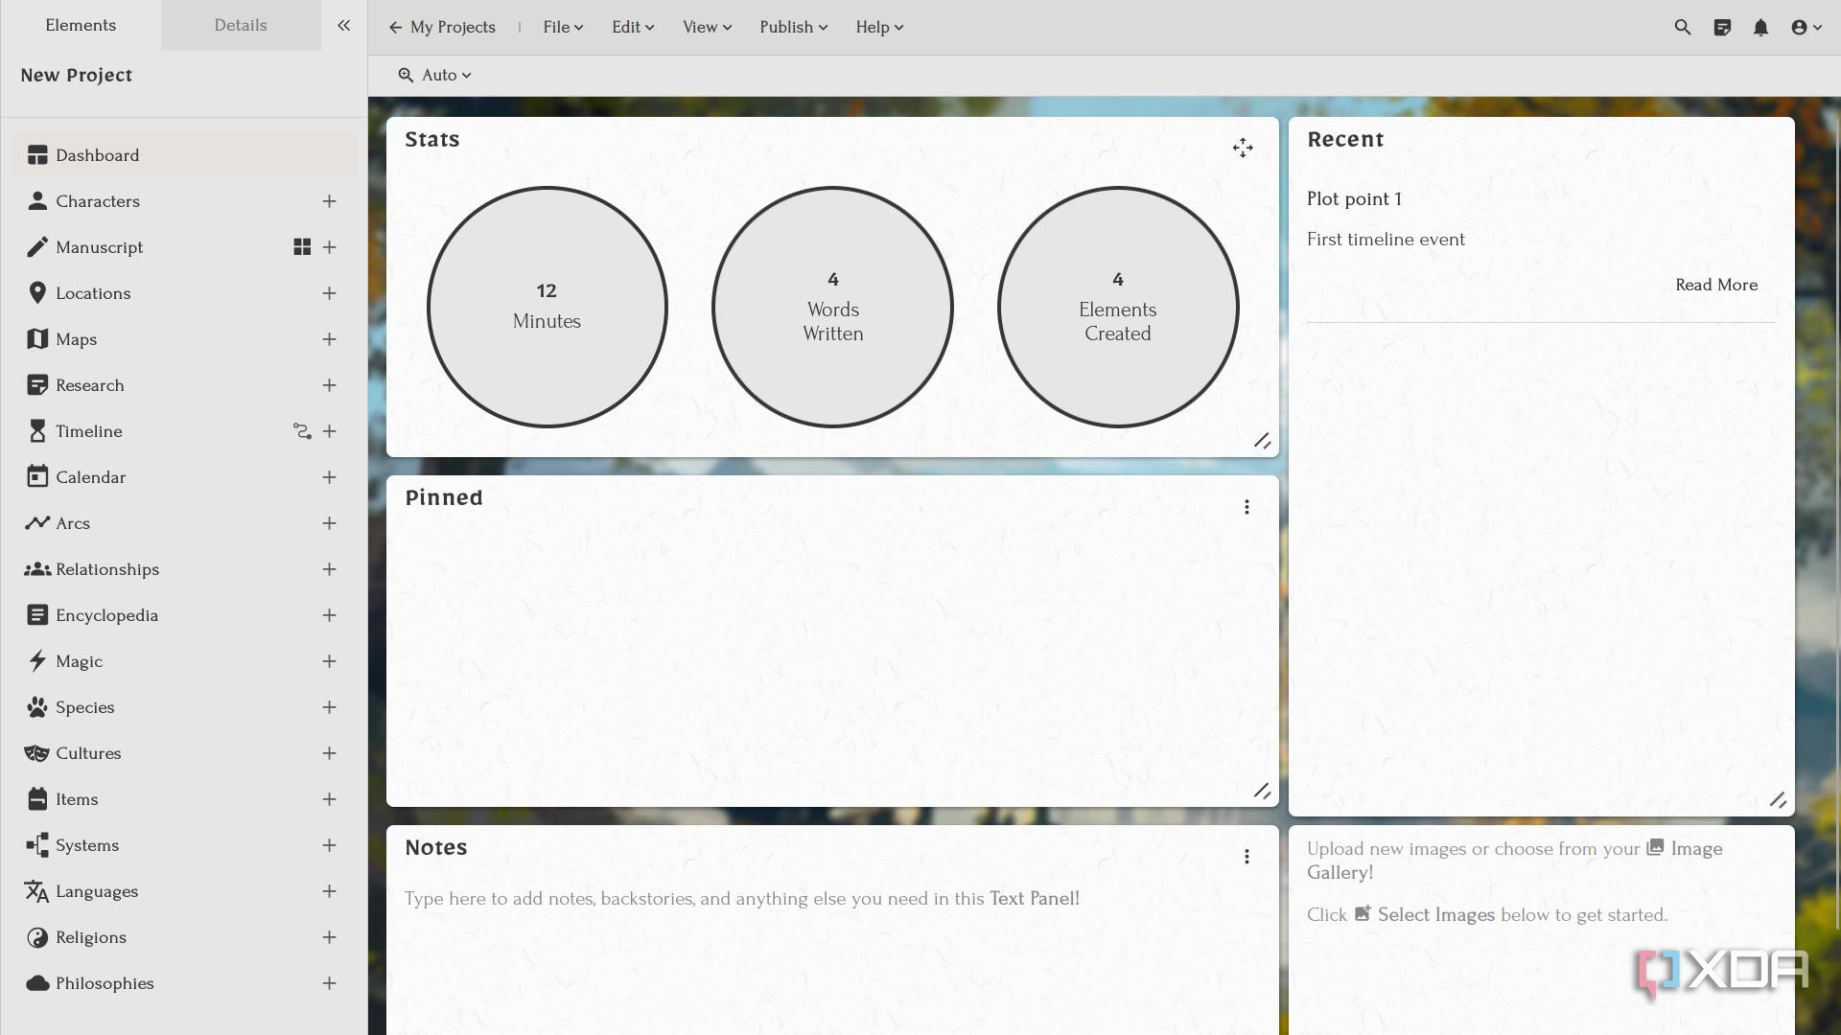Add a new Timeline with plus icon

click(x=329, y=431)
